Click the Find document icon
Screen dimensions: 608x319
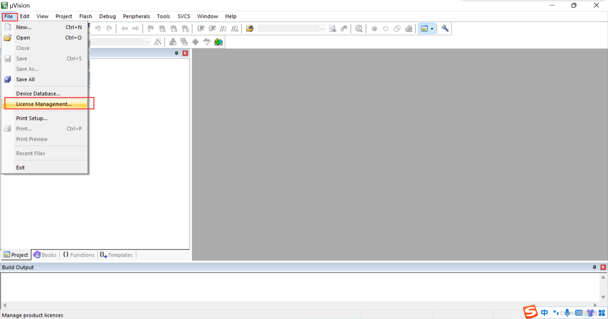332,29
